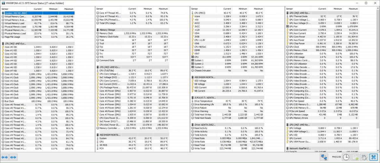Select the Drive Remaining Life row
The height and width of the screenshot is (163, 380).
click(228, 104)
